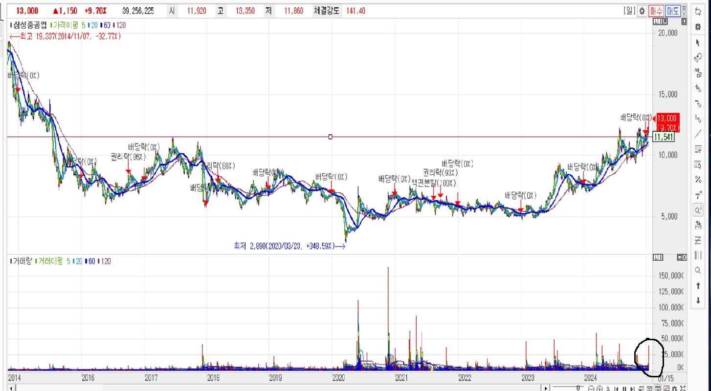Click the low price 11,860 value
The image size is (711, 391).
[x=293, y=11]
